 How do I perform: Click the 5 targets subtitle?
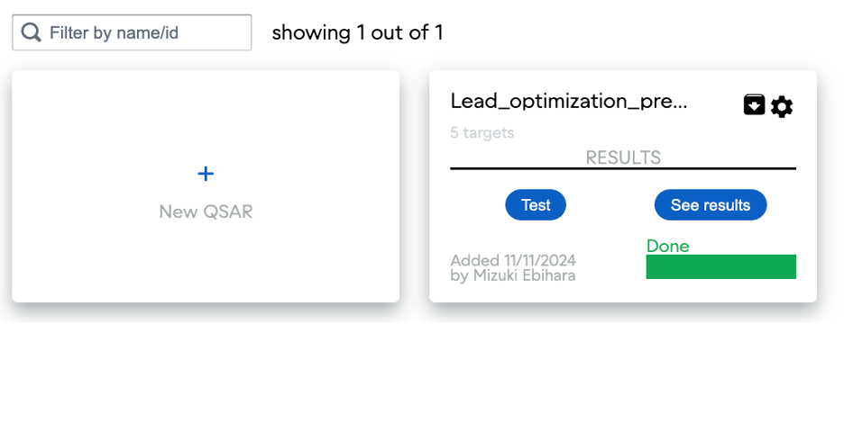point(482,132)
